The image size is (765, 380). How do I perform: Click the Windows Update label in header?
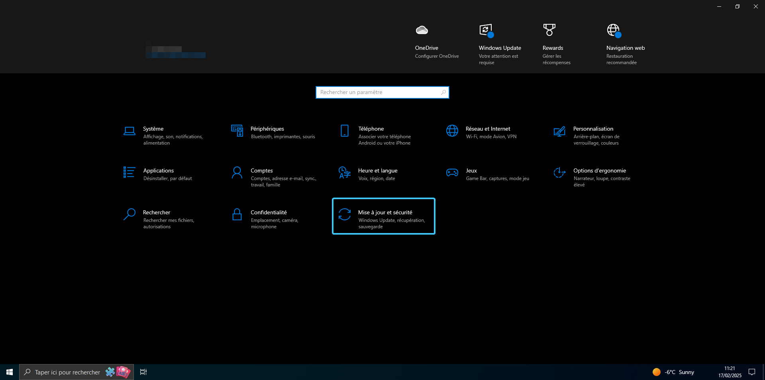[500, 48]
